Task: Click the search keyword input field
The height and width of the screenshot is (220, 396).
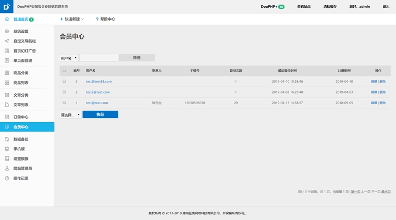Action: click(x=98, y=58)
